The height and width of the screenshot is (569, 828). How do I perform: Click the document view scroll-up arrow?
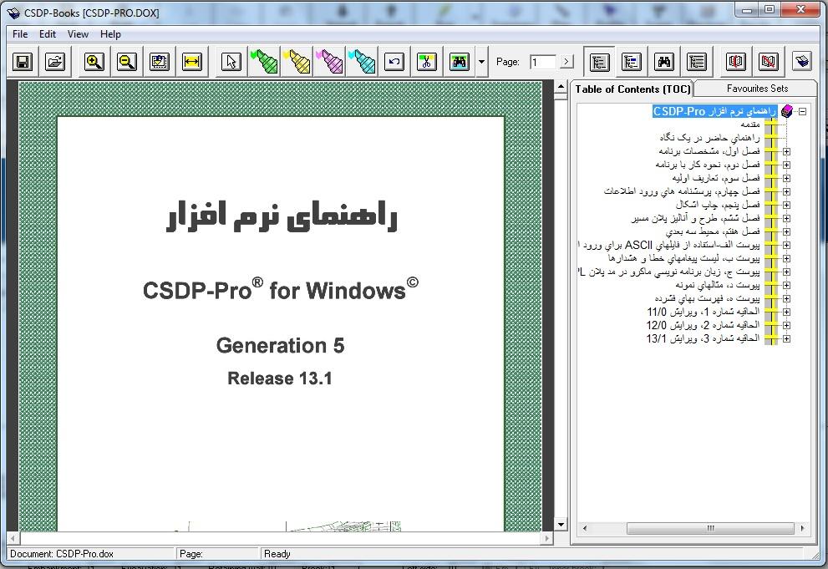coord(561,87)
